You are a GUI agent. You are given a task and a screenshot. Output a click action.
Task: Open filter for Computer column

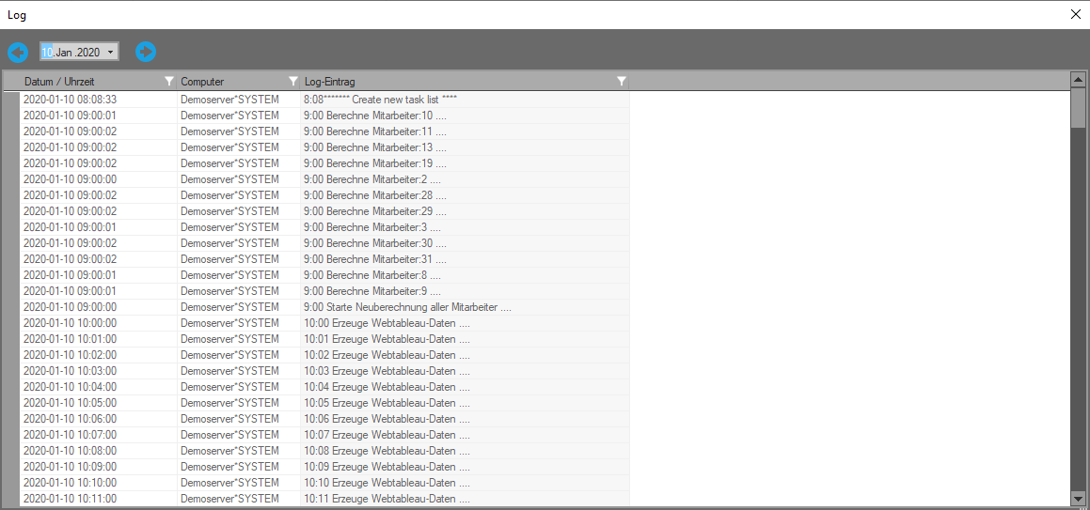pos(292,82)
